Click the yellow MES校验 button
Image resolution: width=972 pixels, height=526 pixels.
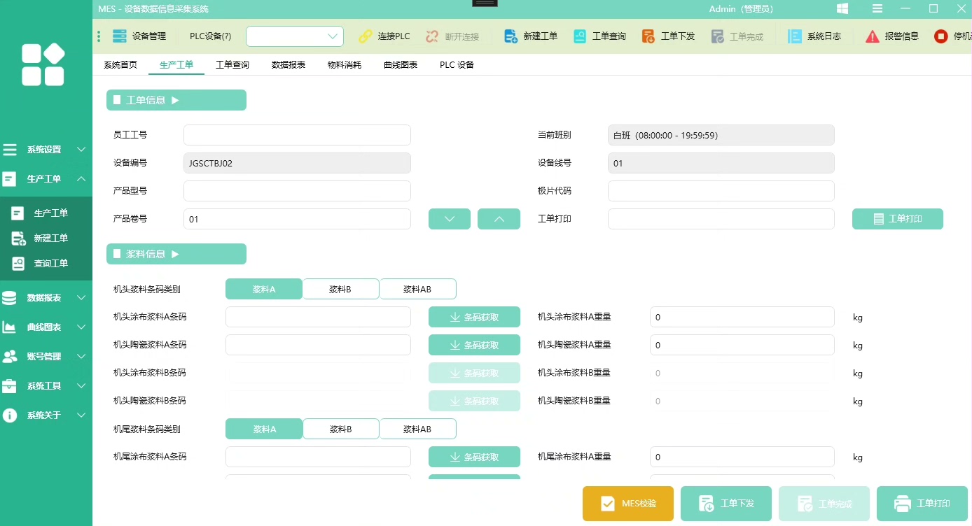coord(627,504)
